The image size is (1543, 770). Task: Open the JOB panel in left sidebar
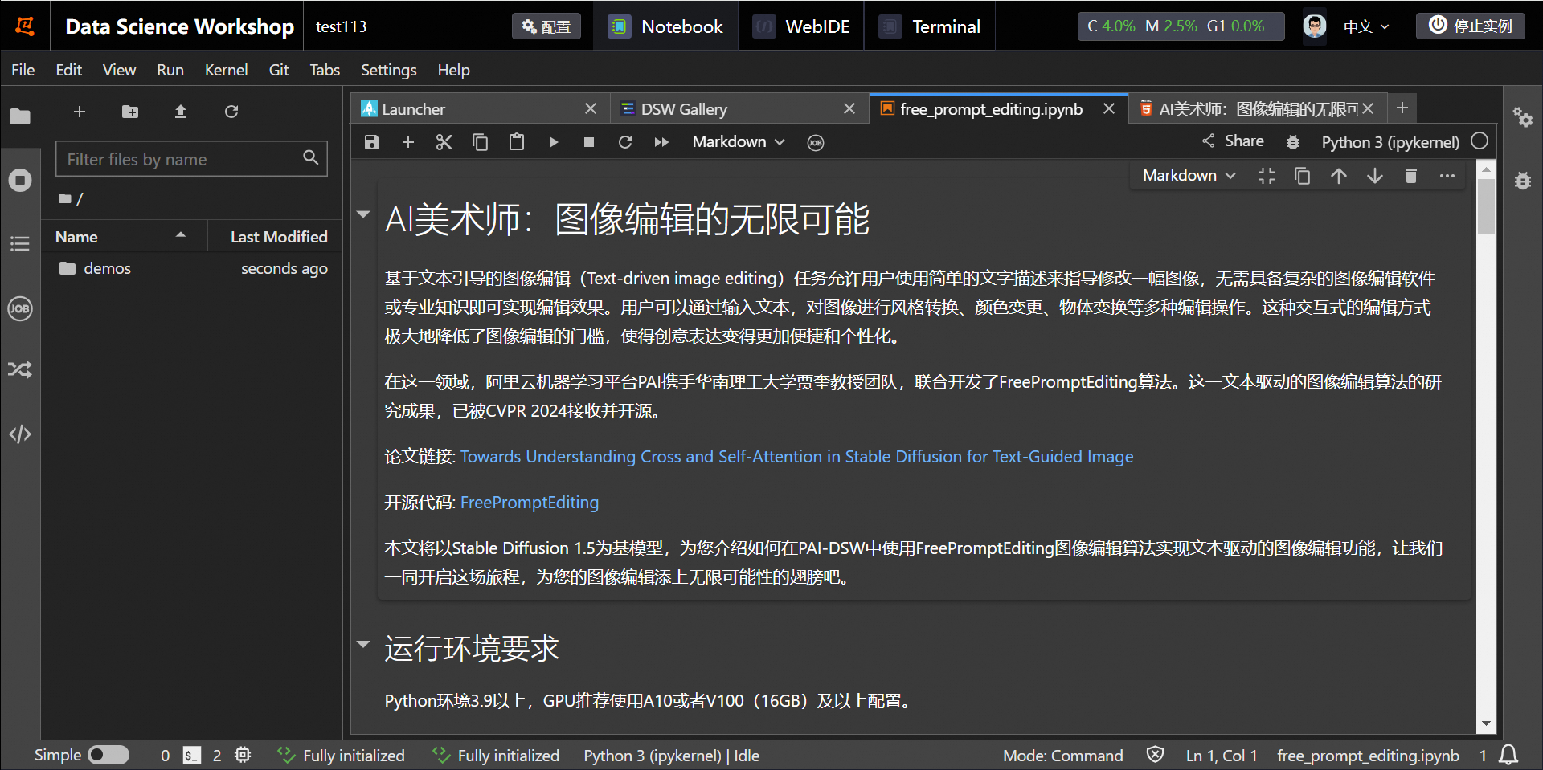click(20, 308)
